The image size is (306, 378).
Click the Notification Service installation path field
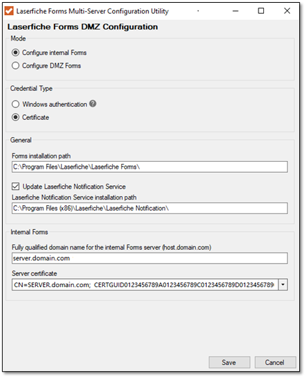[150, 209]
